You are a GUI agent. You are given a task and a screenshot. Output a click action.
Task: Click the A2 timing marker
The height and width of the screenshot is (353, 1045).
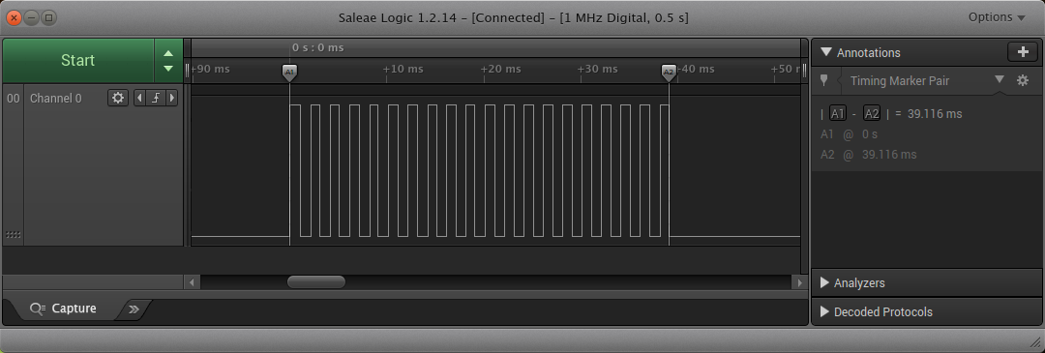point(669,73)
